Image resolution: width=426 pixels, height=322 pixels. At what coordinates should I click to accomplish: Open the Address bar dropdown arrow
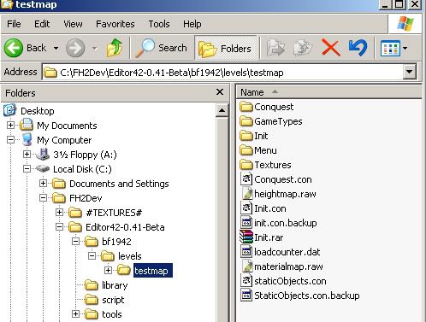tap(410, 72)
